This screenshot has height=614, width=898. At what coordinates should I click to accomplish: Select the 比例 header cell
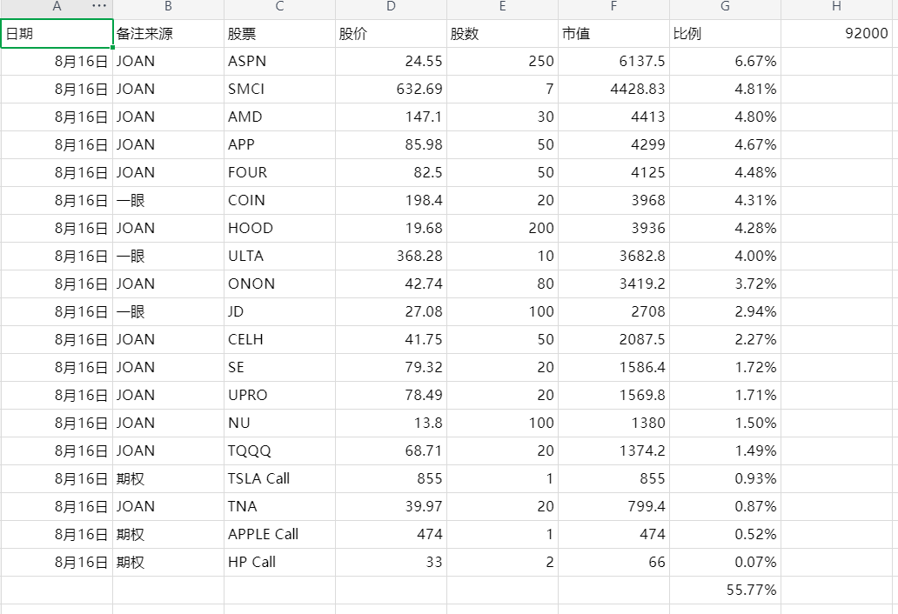(725, 34)
